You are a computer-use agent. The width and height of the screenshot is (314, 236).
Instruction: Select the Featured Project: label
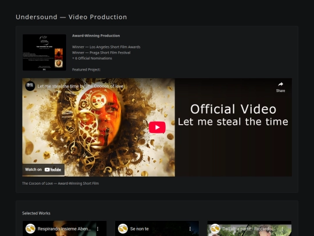86,70
